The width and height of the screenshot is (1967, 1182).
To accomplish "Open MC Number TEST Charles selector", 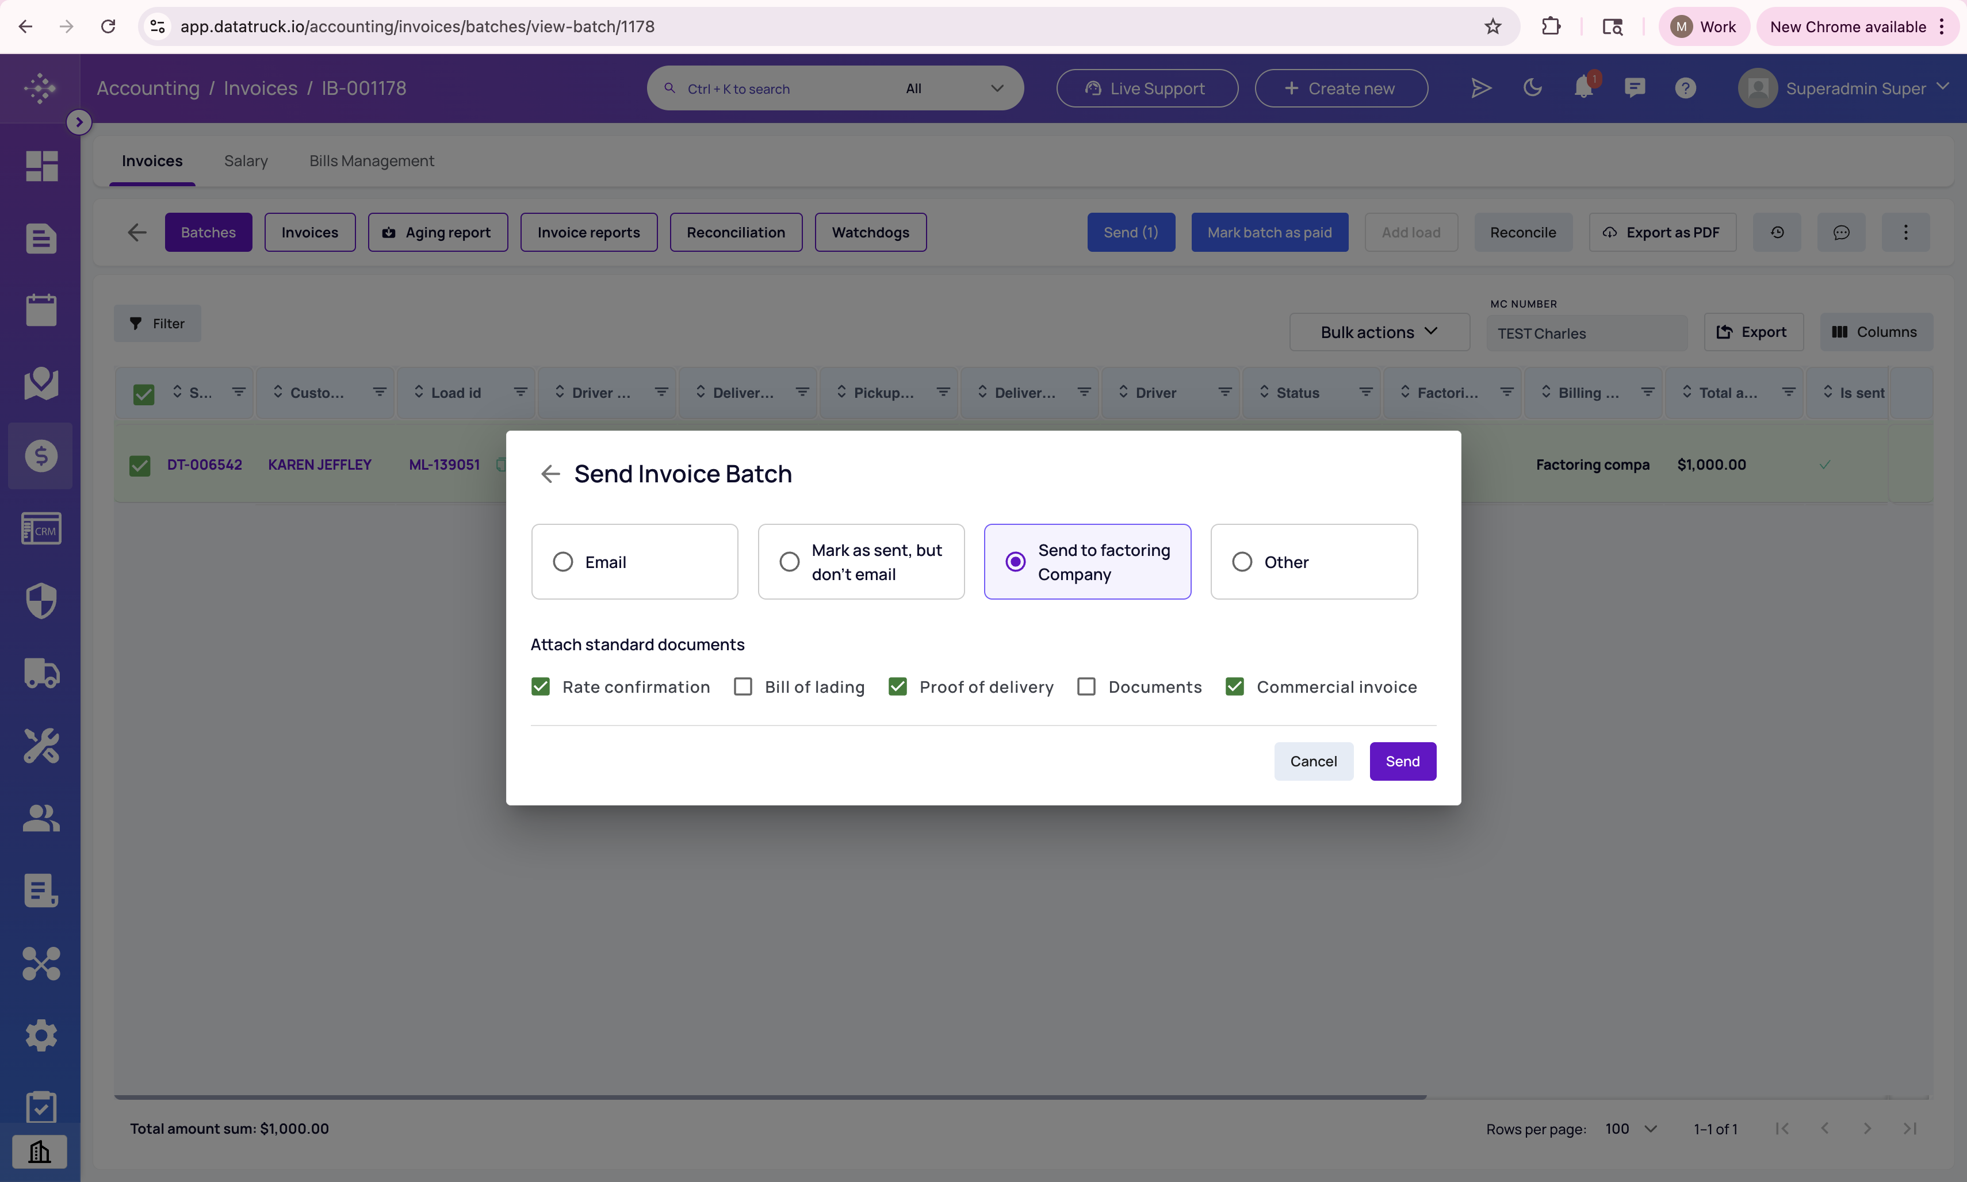I will [1587, 333].
